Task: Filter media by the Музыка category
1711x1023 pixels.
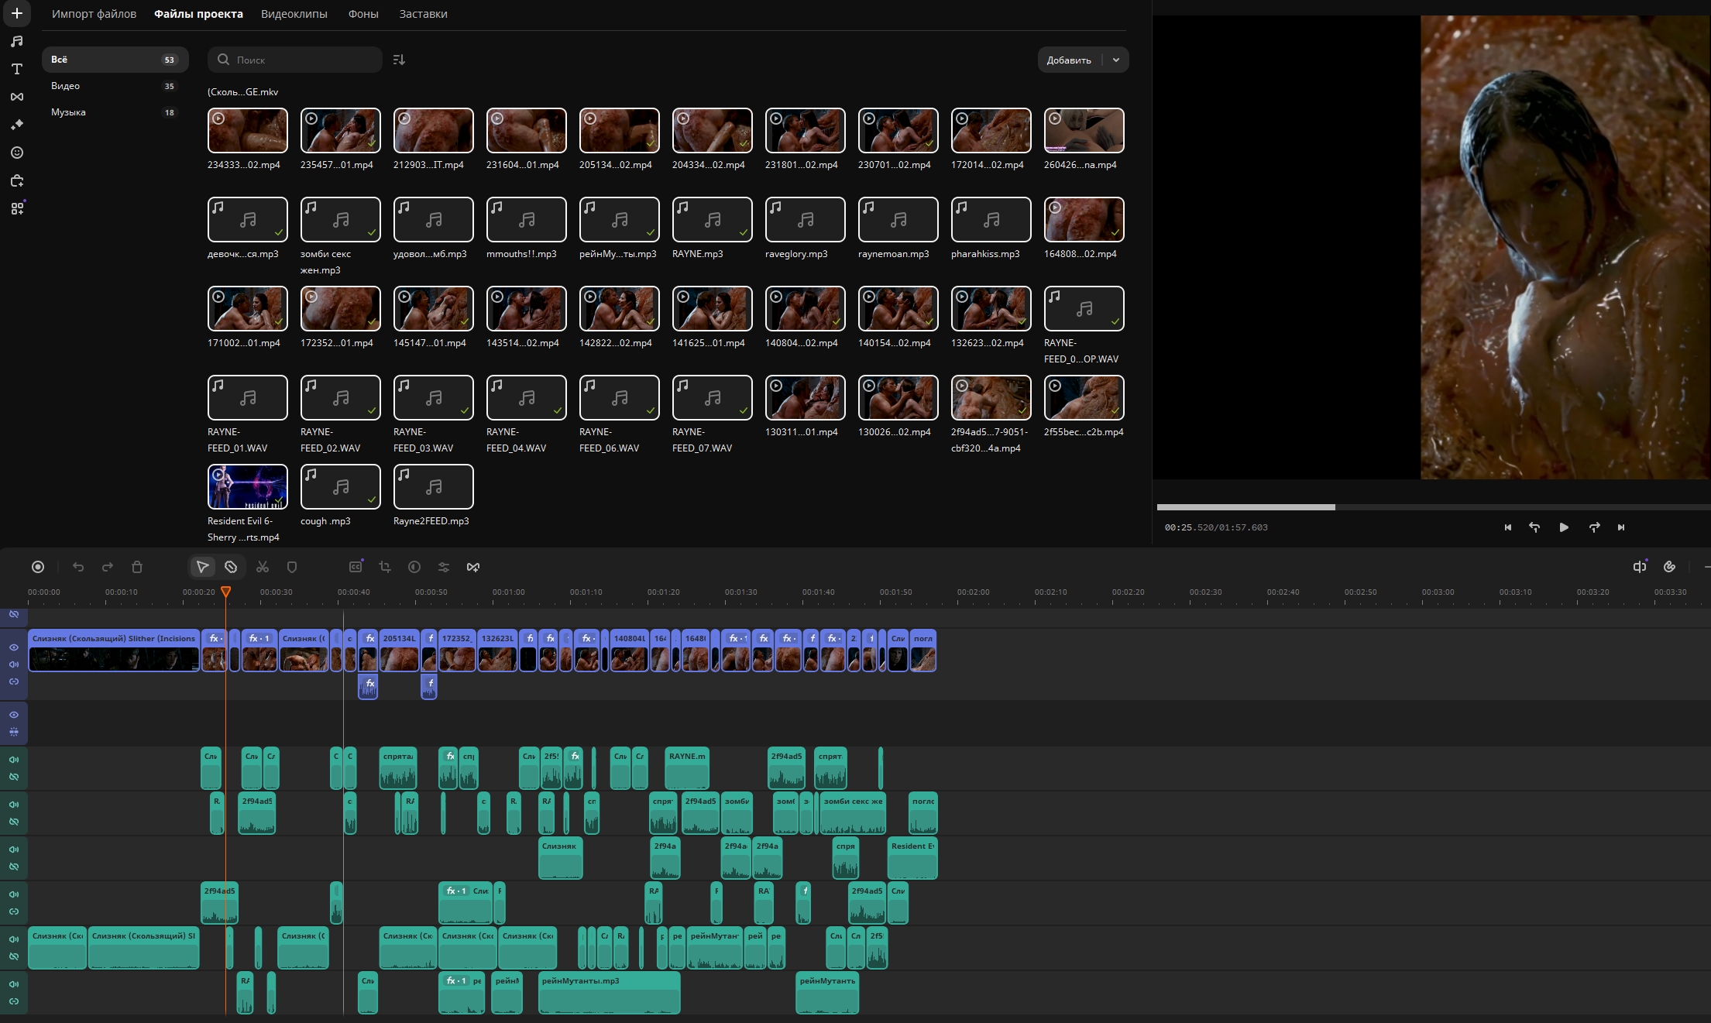Action: pyautogui.click(x=115, y=112)
